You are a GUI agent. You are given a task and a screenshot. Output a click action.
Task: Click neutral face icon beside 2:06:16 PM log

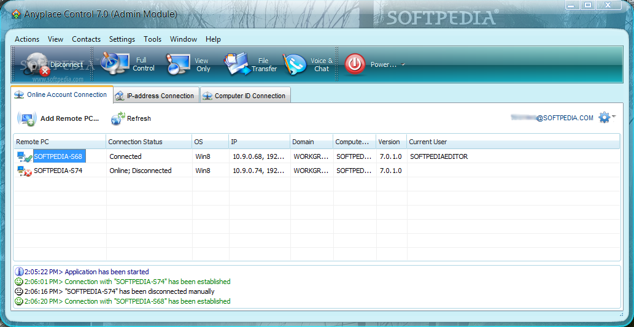pyautogui.click(x=19, y=291)
